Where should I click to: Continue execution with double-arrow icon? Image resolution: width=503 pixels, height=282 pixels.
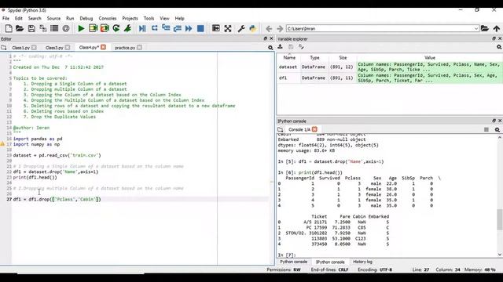(x=189, y=28)
